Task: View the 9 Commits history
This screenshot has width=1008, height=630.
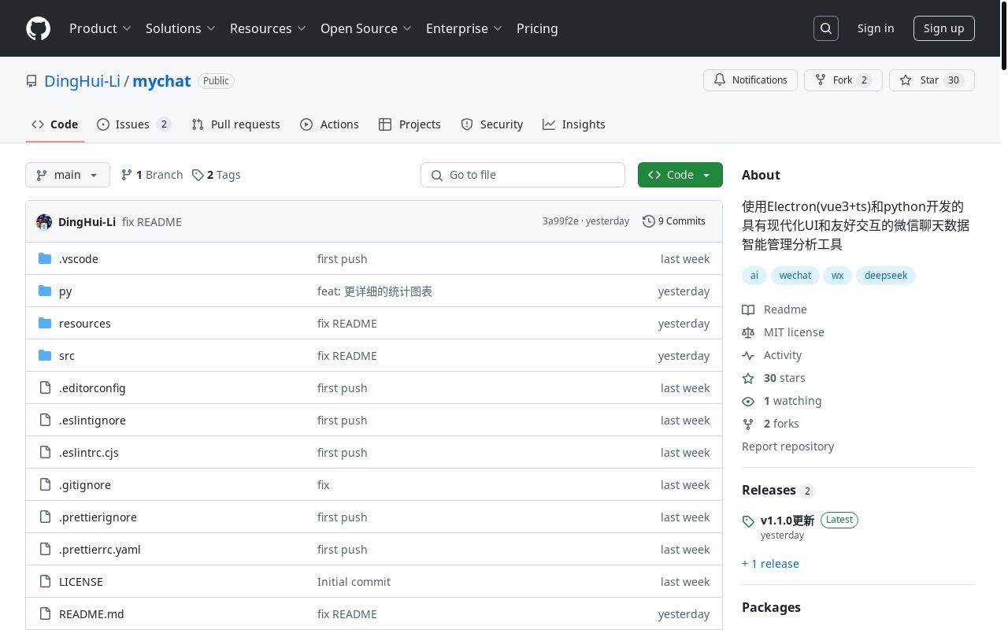Action: click(674, 221)
